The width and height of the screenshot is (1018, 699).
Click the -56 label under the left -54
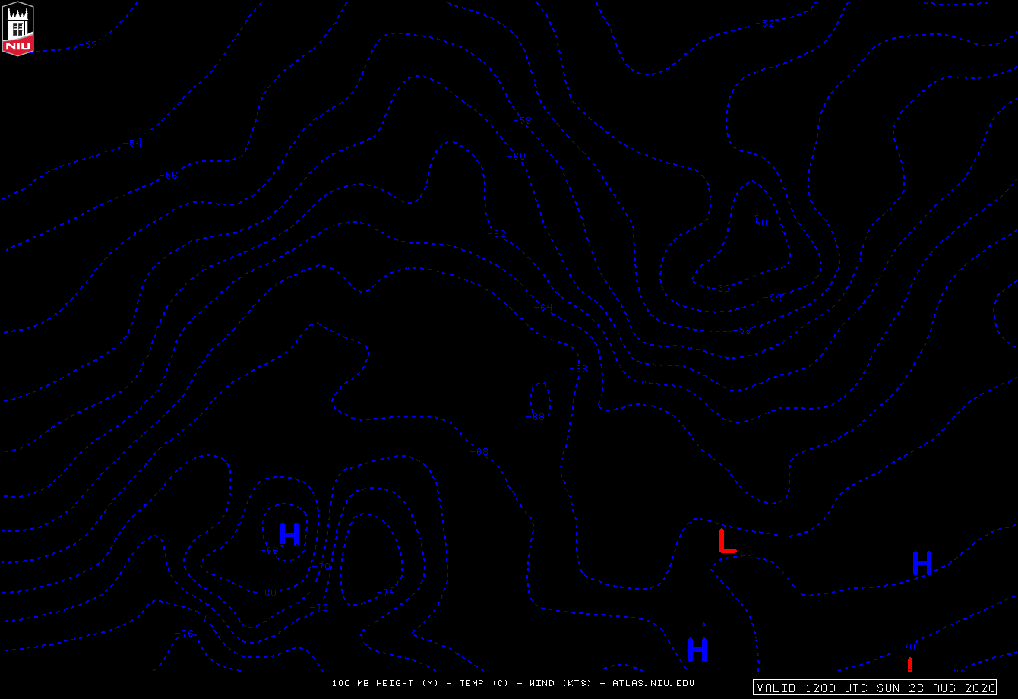(x=169, y=176)
